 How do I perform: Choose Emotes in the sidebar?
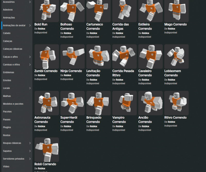[7, 80]
